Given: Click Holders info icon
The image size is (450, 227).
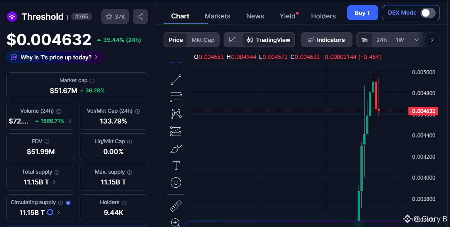Looking at the screenshot, I should (x=124, y=203).
